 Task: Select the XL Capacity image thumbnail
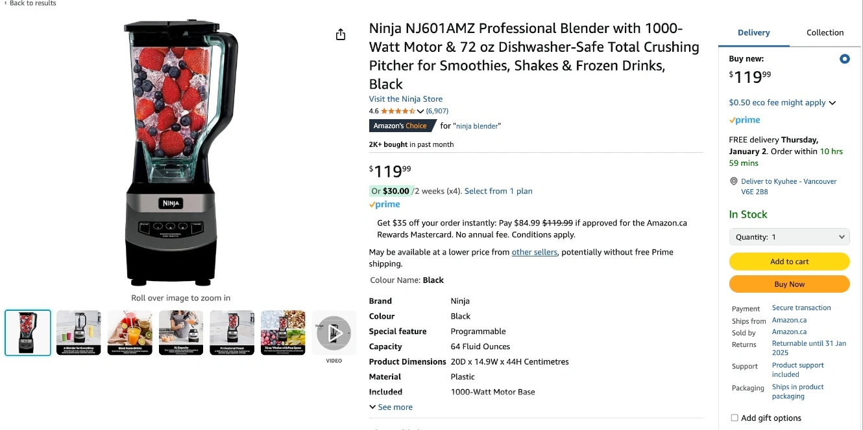pos(181,333)
